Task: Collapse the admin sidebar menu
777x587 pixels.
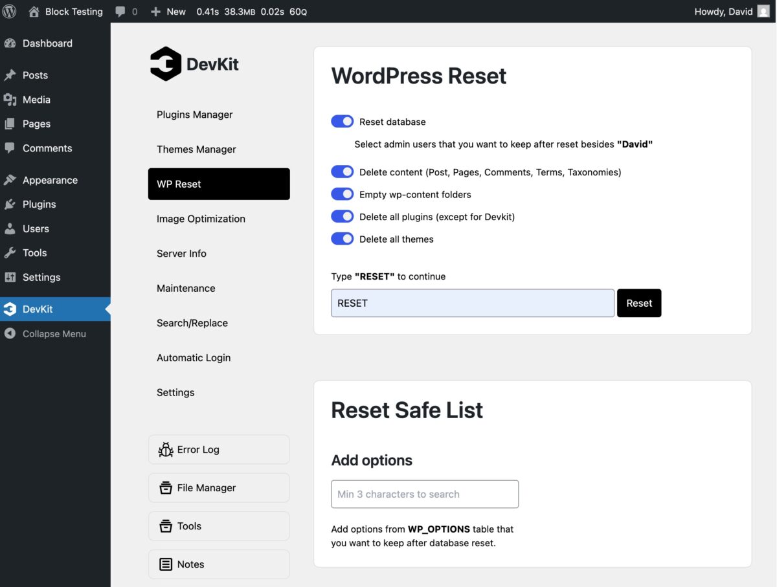Action: pyautogui.click(x=54, y=333)
